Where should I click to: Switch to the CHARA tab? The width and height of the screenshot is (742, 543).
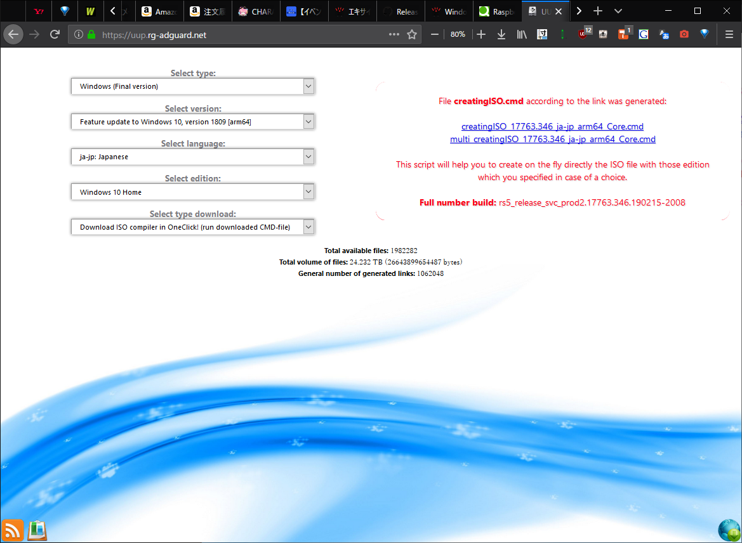coord(256,11)
